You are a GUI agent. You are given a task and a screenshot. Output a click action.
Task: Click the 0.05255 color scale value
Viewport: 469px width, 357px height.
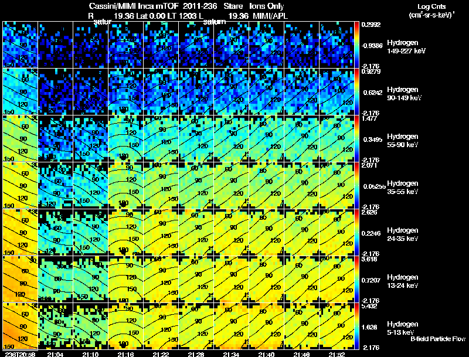point(374,186)
